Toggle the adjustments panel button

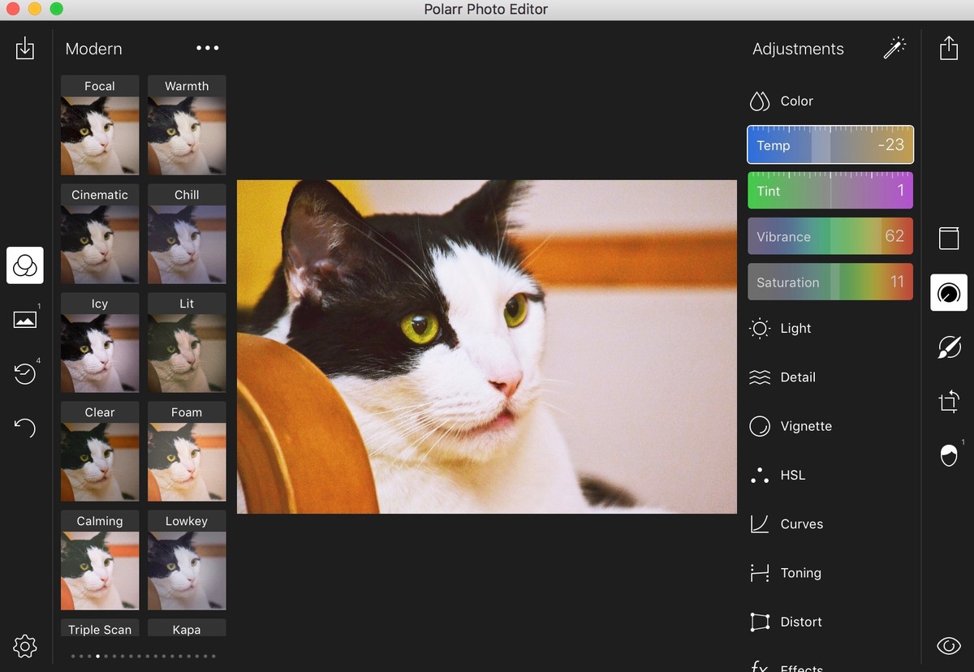[x=948, y=293]
